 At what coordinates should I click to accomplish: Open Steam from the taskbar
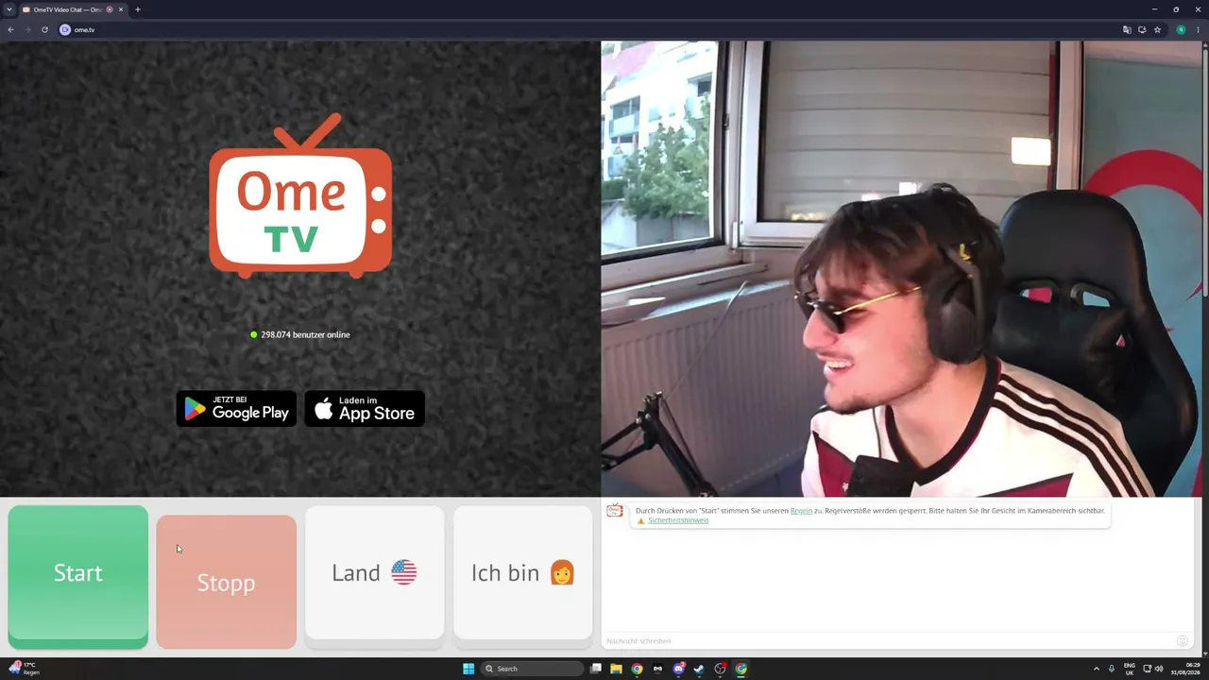click(699, 669)
